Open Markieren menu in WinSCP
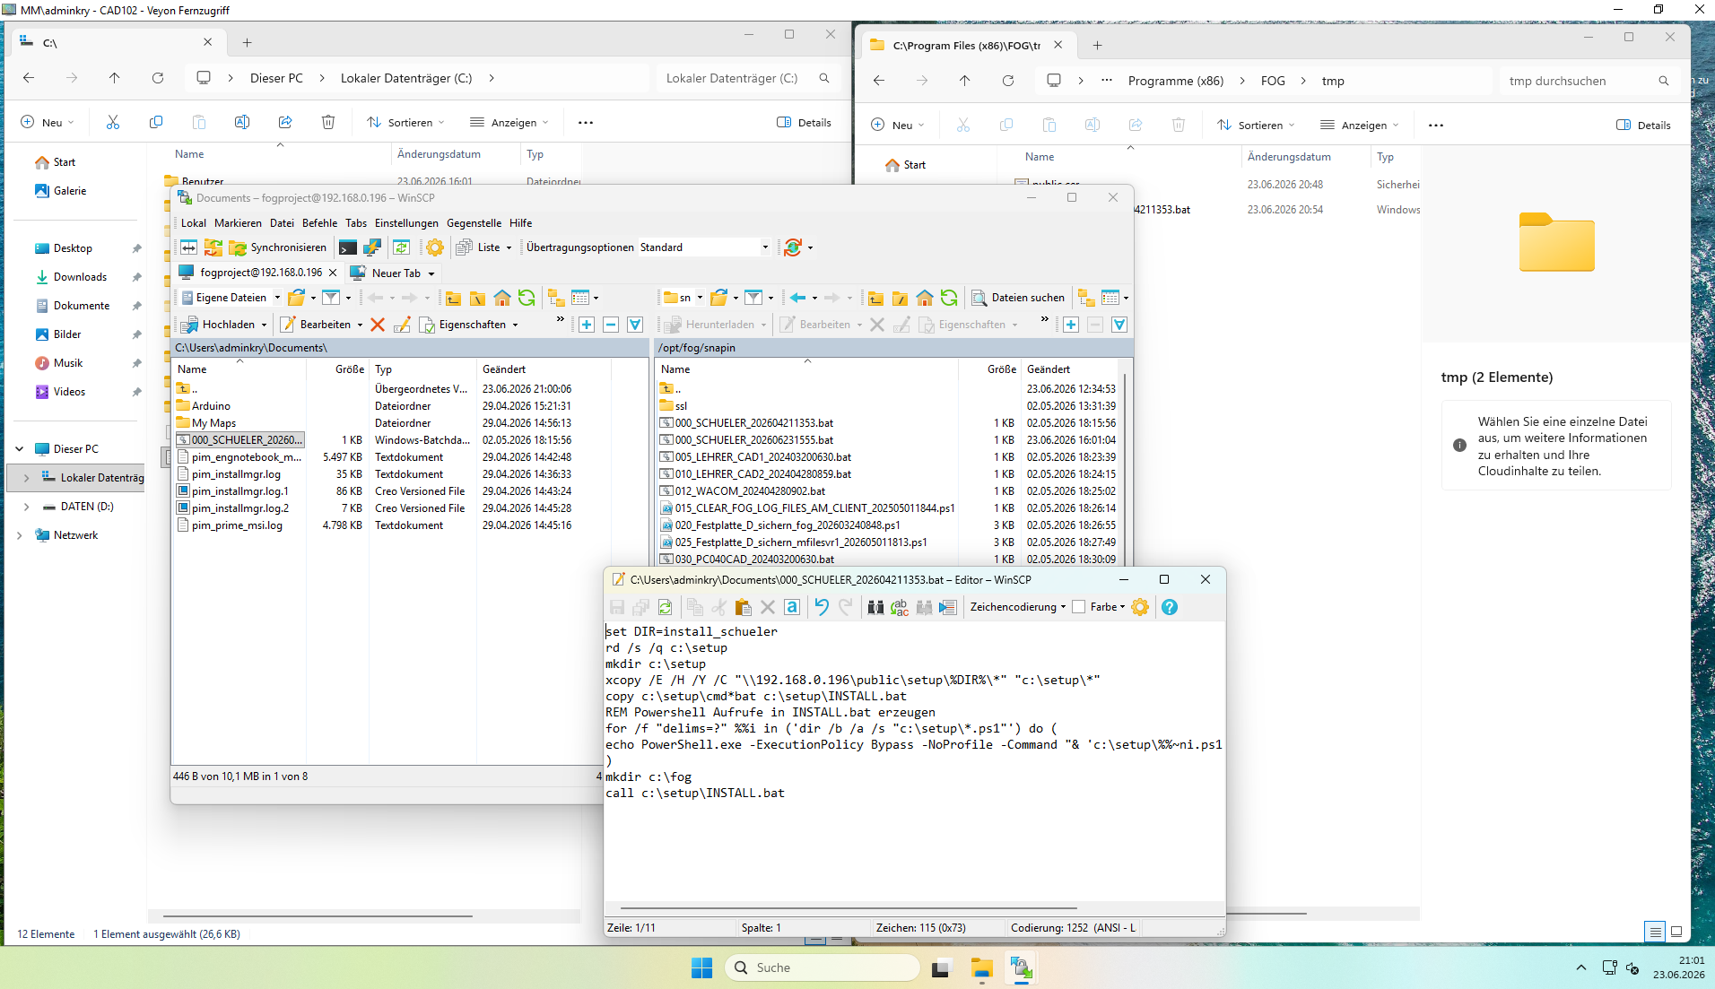Viewport: 1715px width, 989px height. [x=238, y=223]
